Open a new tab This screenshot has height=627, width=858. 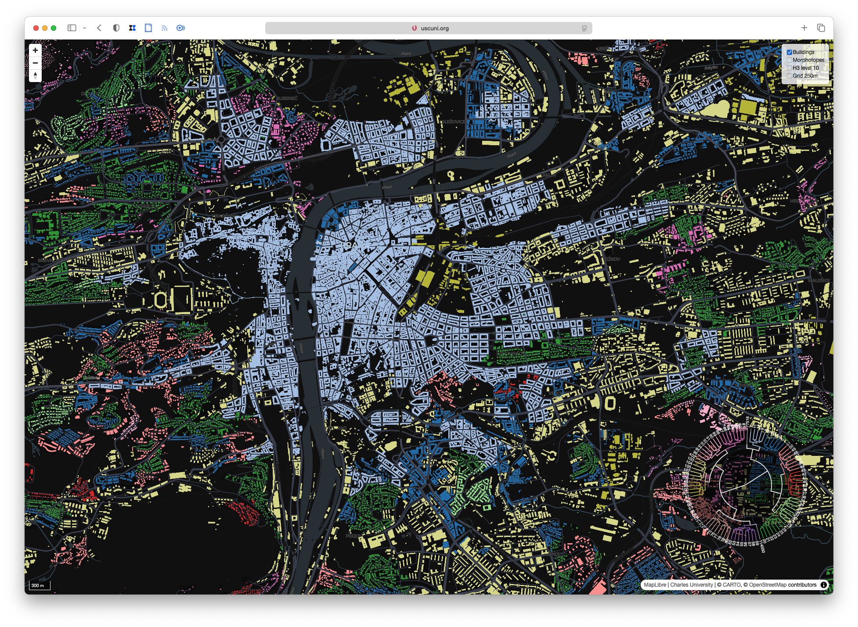pyautogui.click(x=804, y=28)
